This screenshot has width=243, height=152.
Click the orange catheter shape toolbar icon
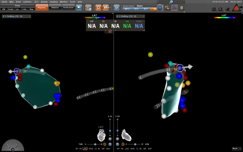(x=98, y=8)
